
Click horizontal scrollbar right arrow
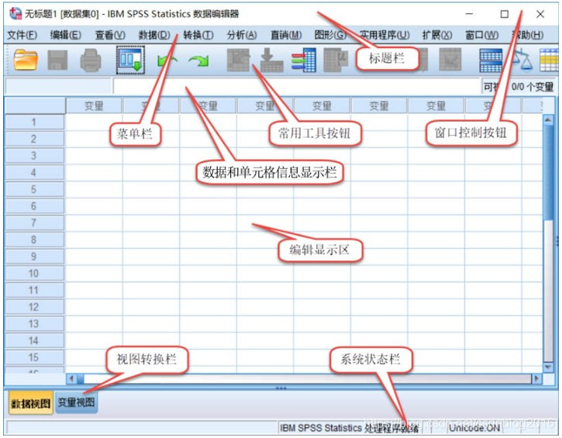[x=536, y=378]
